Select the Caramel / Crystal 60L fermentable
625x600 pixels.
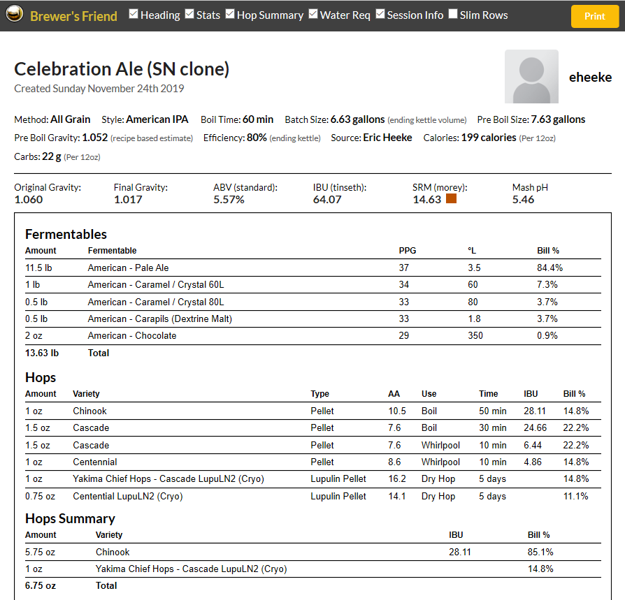(156, 285)
